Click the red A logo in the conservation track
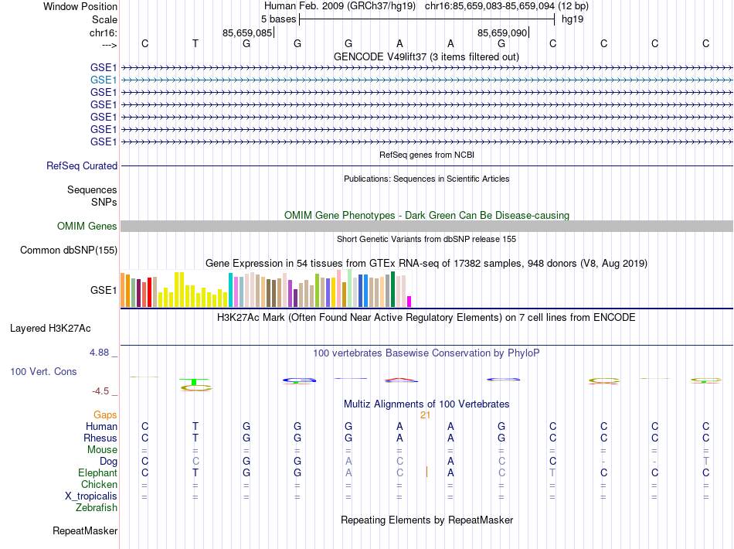Viewport: 734px width, 549px height. point(400,380)
